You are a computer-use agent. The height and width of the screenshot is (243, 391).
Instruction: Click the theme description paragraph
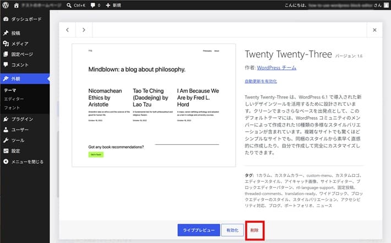click(303, 125)
